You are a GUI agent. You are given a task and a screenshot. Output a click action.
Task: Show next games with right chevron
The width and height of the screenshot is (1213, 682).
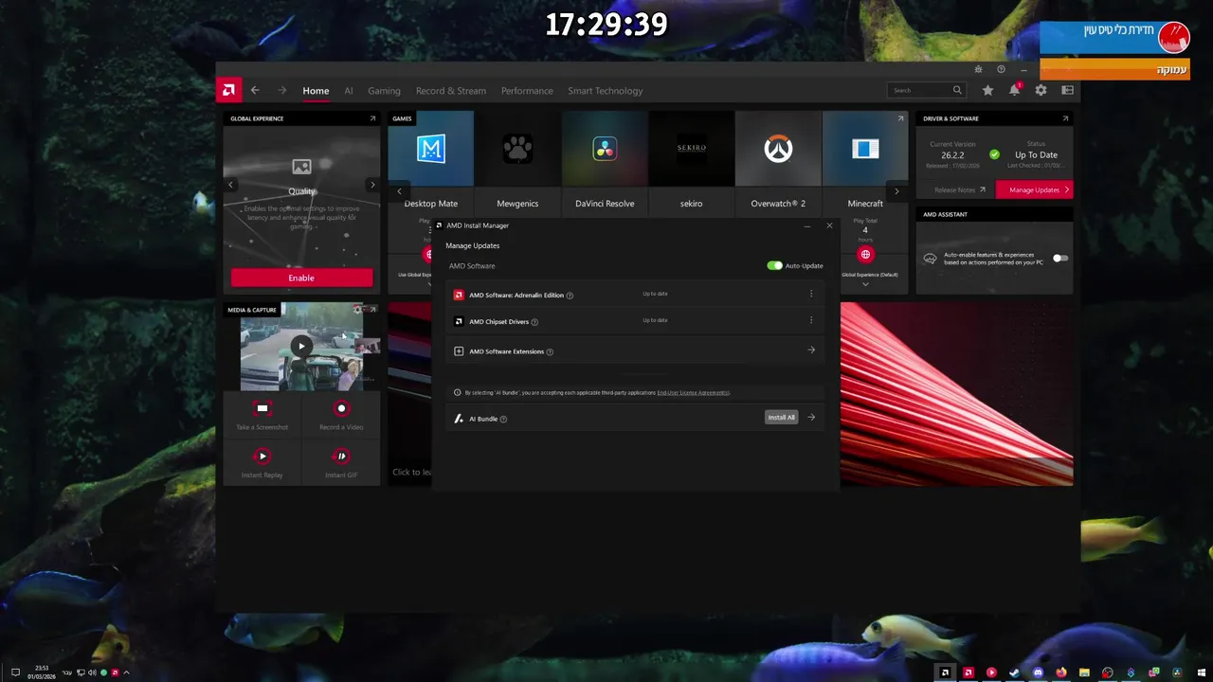896,191
